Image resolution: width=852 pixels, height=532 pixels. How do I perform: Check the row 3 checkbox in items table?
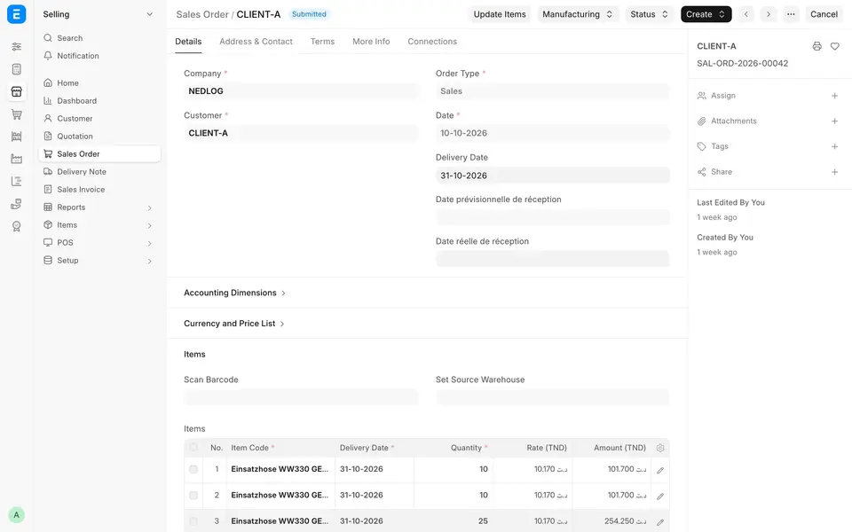pos(193,521)
